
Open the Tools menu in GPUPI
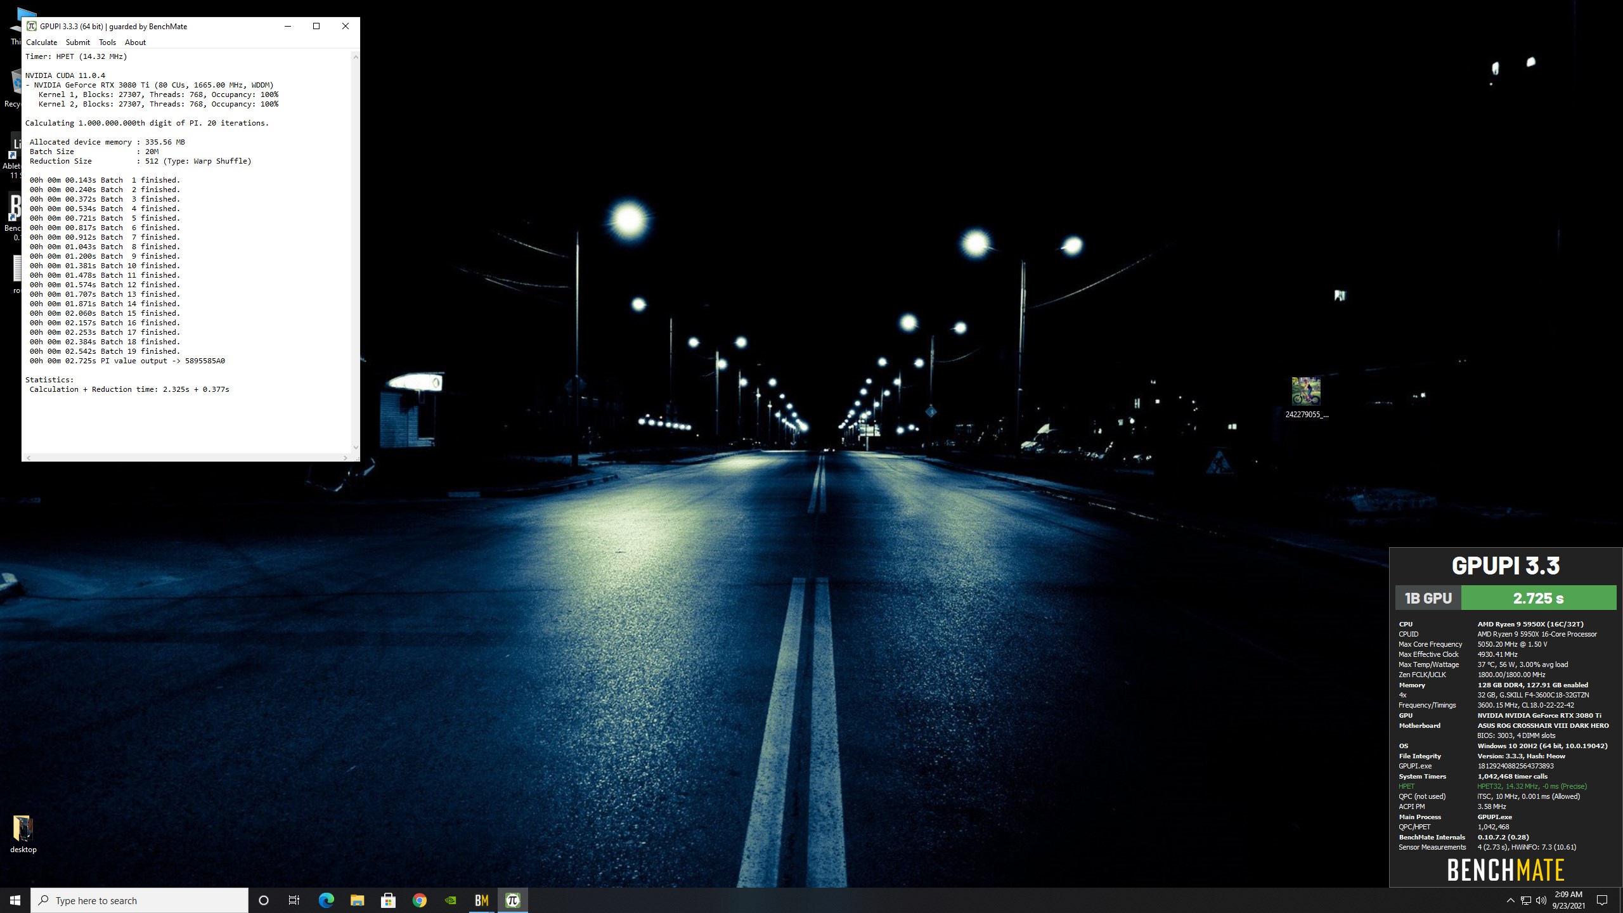(x=107, y=42)
